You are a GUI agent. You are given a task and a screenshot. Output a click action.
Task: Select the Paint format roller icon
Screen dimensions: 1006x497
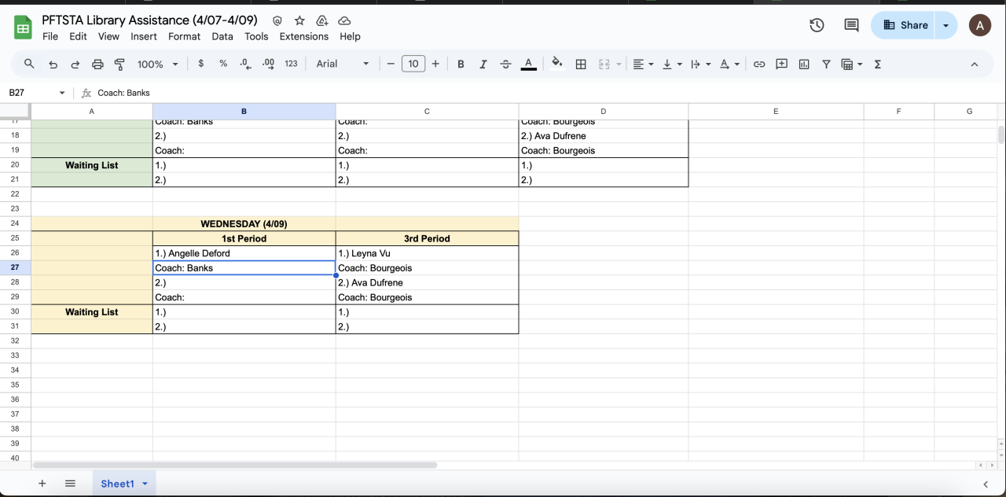pyautogui.click(x=120, y=64)
